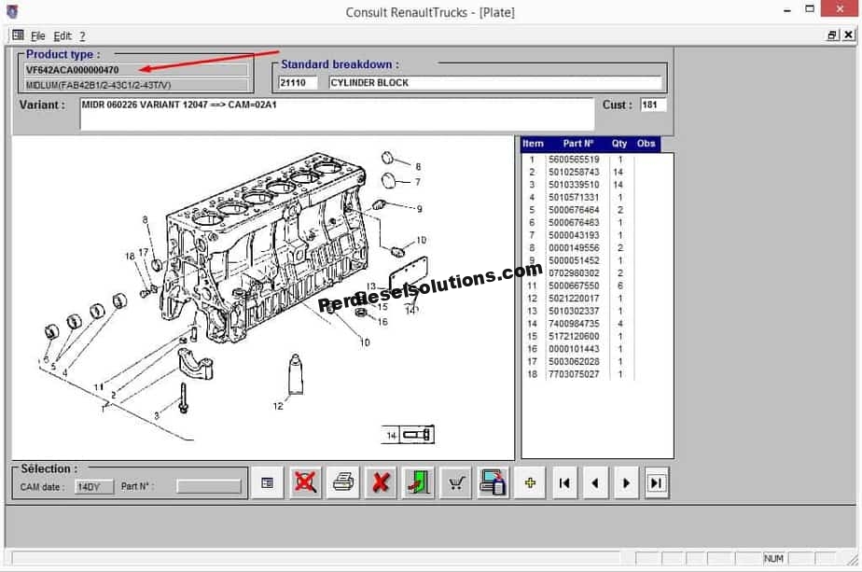Click the CAM date field 14DY
This screenshot has height=572, width=862.
click(94, 487)
